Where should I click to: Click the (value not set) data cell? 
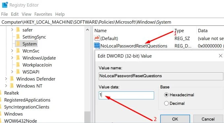[211, 38]
